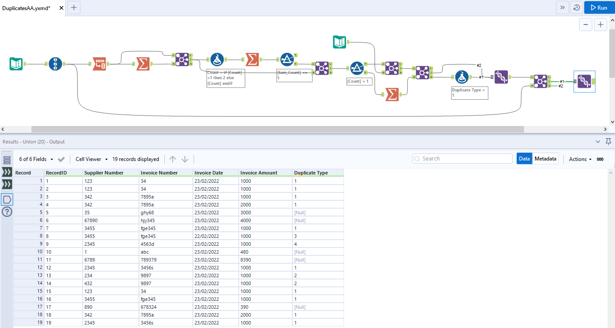Toggle the apply checkmark beside field selector
Image resolution: width=615 pixels, height=328 pixels.
pyautogui.click(x=61, y=159)
